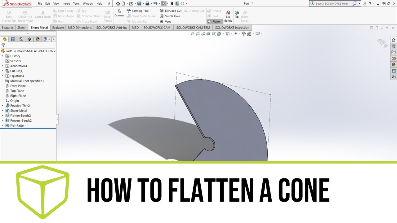Viewport: 397px width, 223px height.
Task: Open SOLIDWORKS Resources home in task pane
Action: click(394, 40)
